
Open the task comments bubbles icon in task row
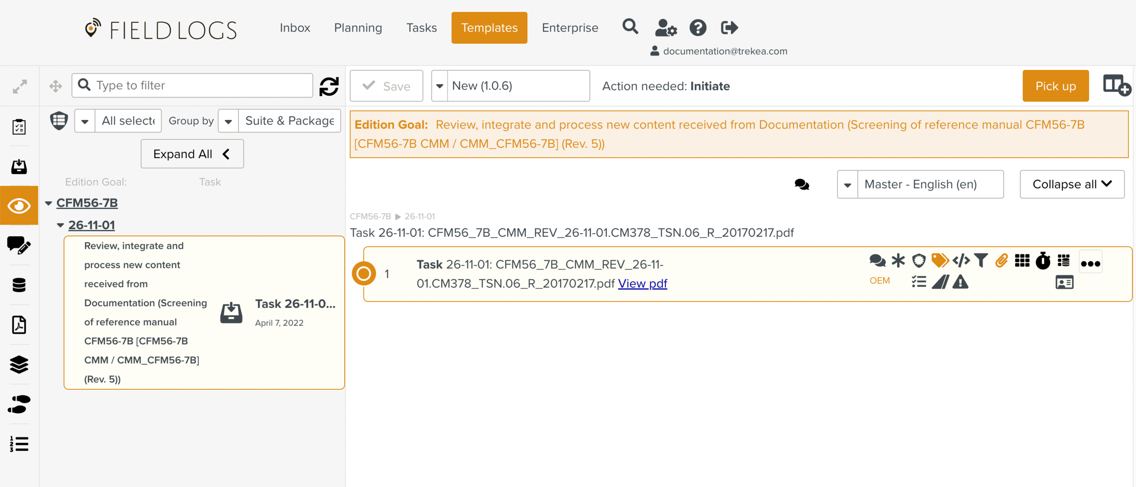877,261
